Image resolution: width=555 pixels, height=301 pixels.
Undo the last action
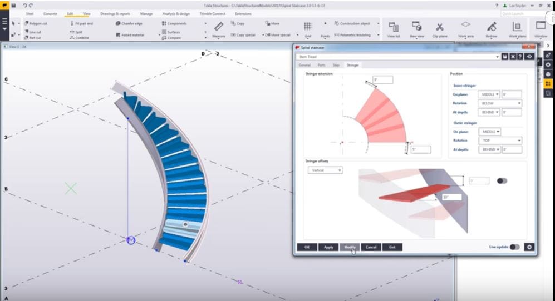pyautogui.click(x=25, y=6)
